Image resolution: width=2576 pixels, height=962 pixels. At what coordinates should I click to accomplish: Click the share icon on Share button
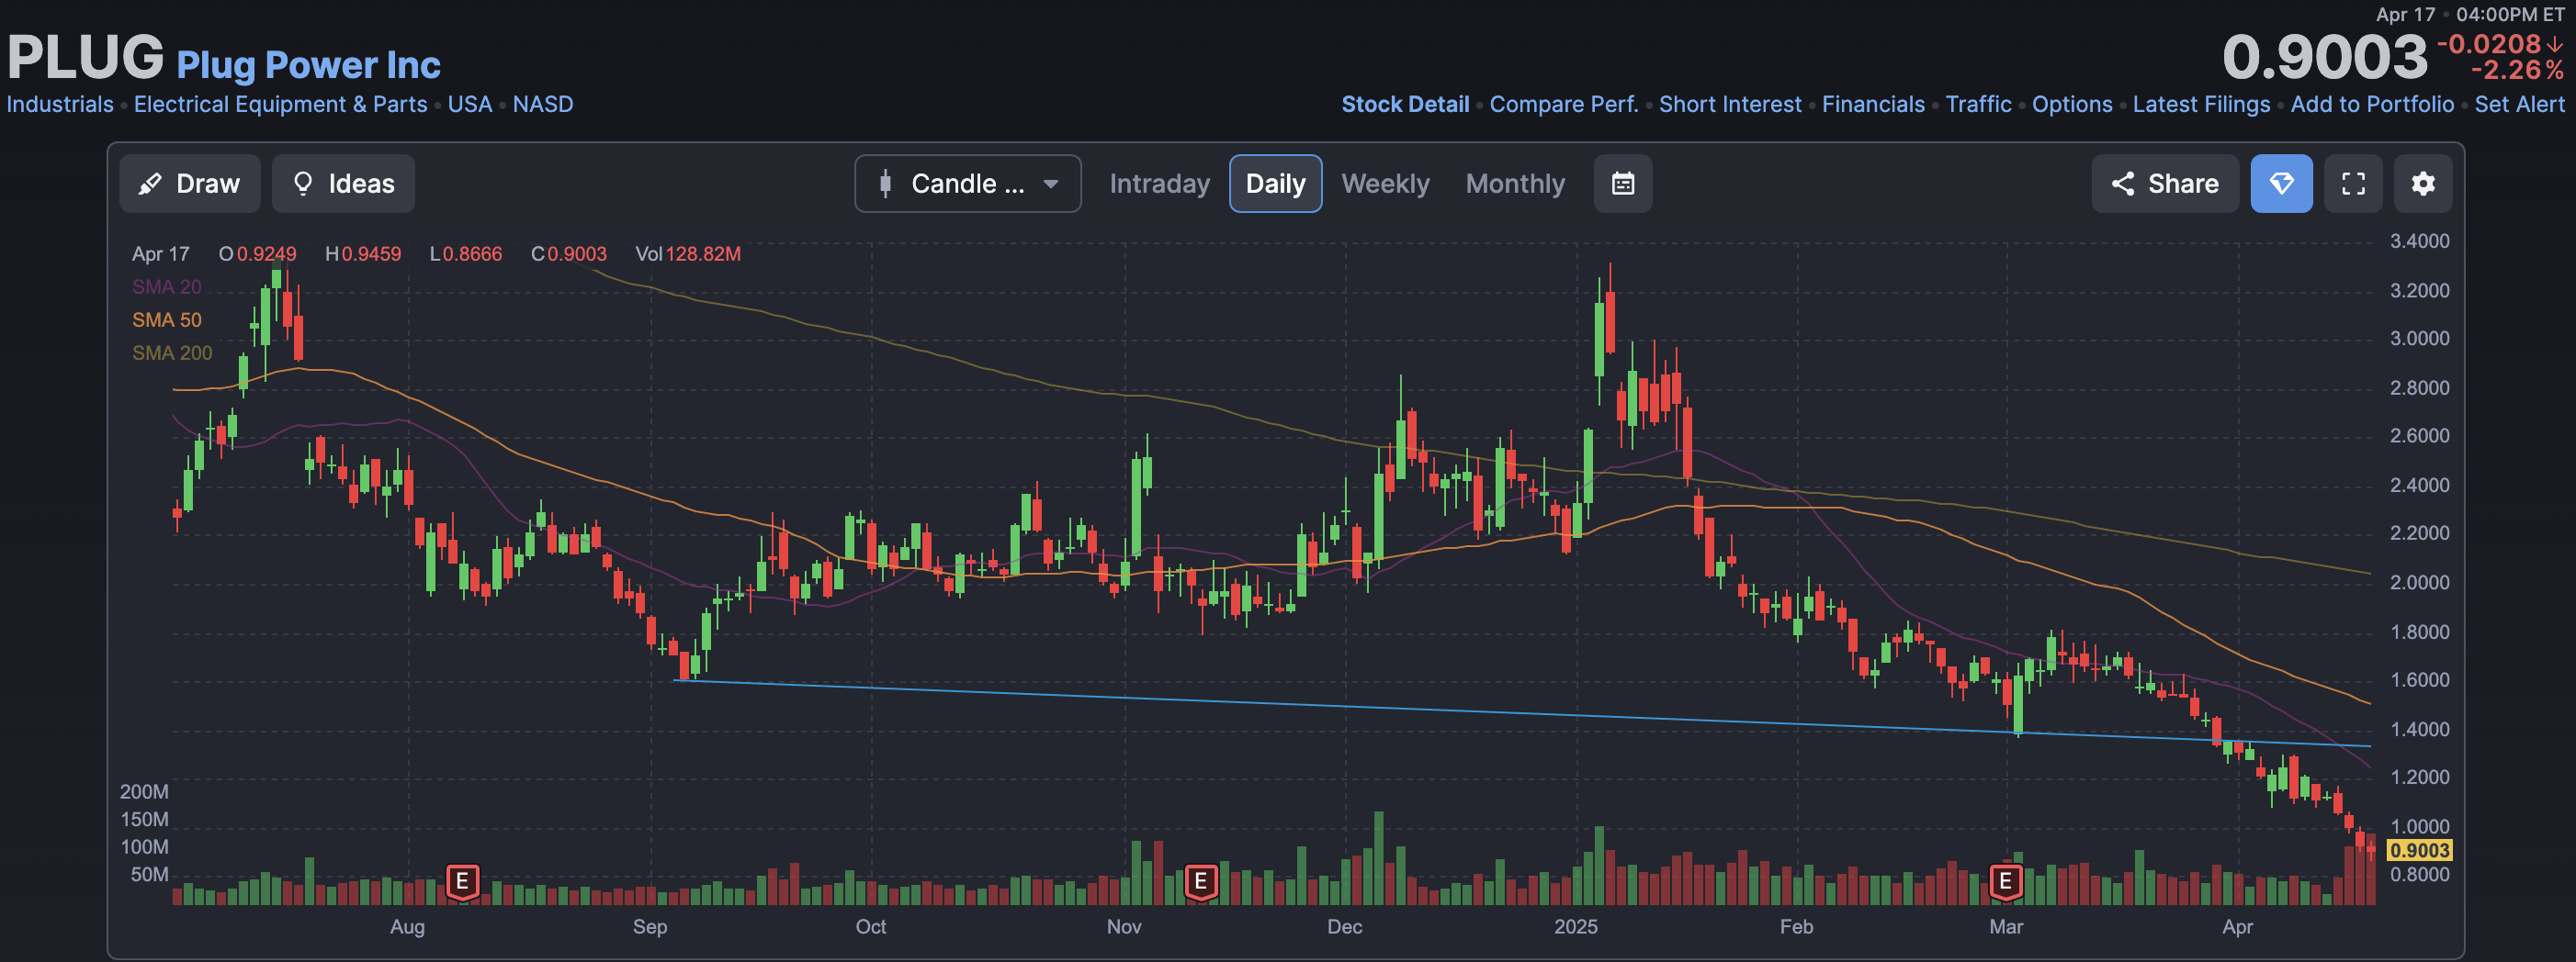[x=2122, y=184]
